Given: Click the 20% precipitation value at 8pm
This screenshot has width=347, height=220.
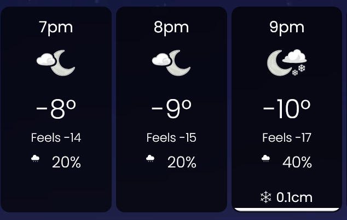Looking at the screenshot, I should pyautogui.click(x=182, y=163).
